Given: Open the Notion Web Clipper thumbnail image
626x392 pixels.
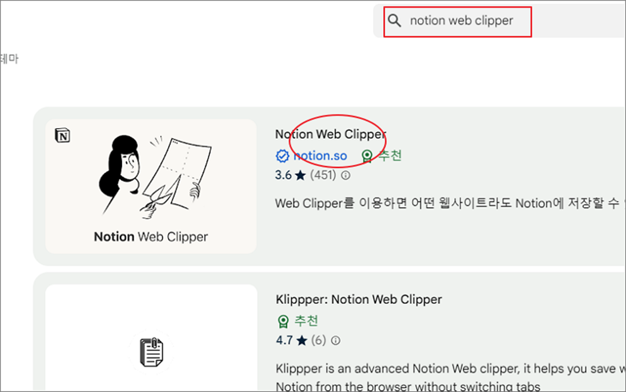Looking at the screenshot, I should pyautogui.click(x=151, y=186).
